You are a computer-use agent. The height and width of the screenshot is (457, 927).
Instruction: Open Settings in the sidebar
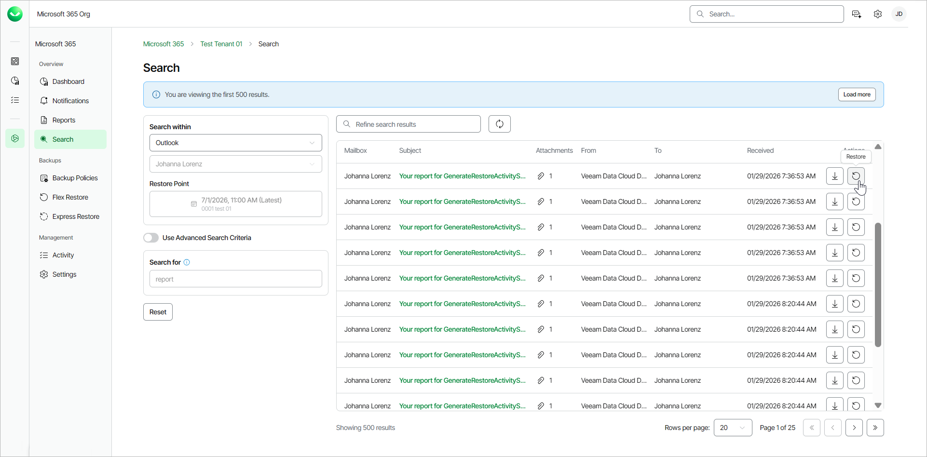pos(70,274)
